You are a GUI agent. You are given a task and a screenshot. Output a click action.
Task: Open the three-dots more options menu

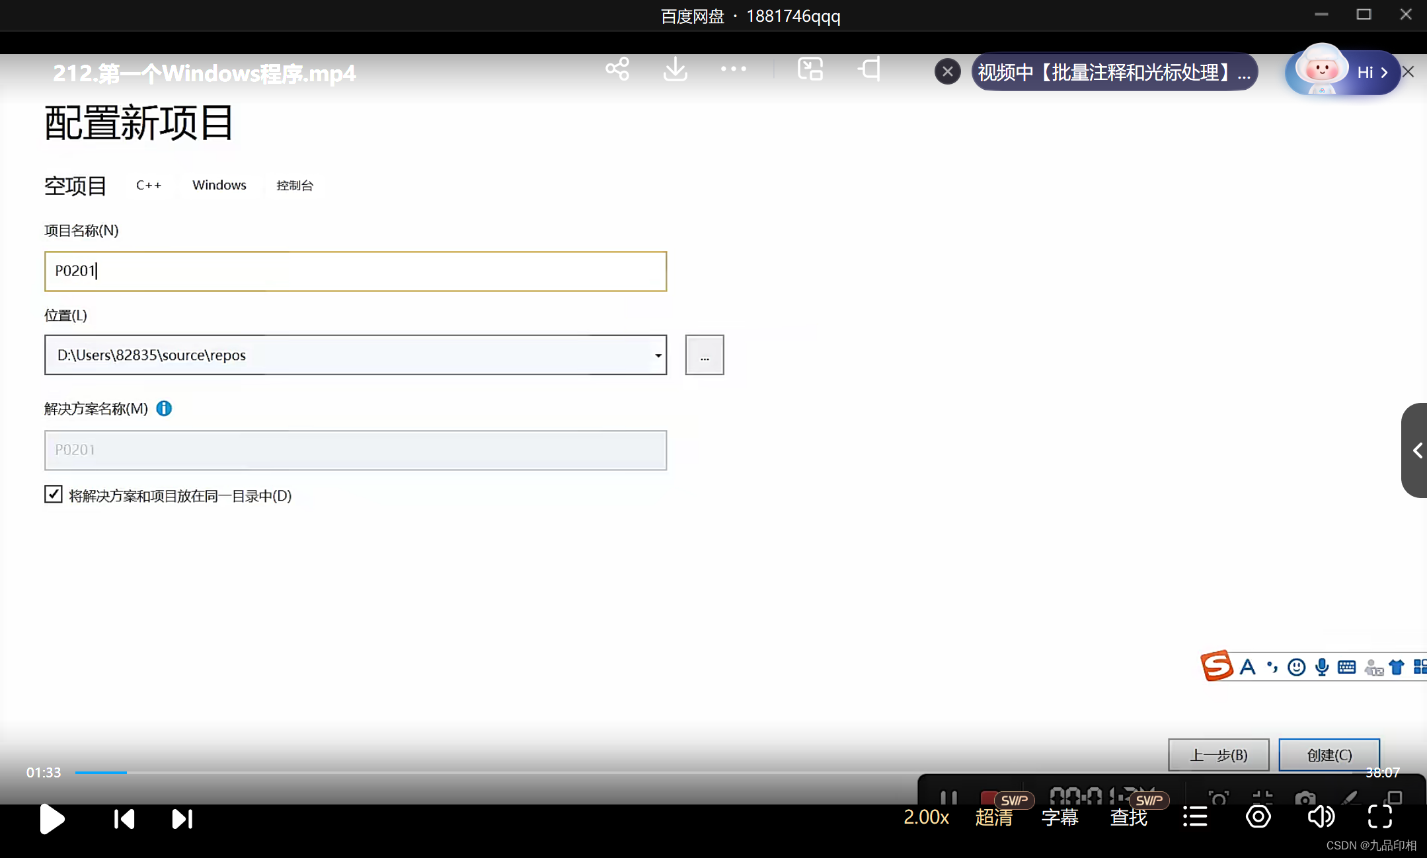coord(733,69)
